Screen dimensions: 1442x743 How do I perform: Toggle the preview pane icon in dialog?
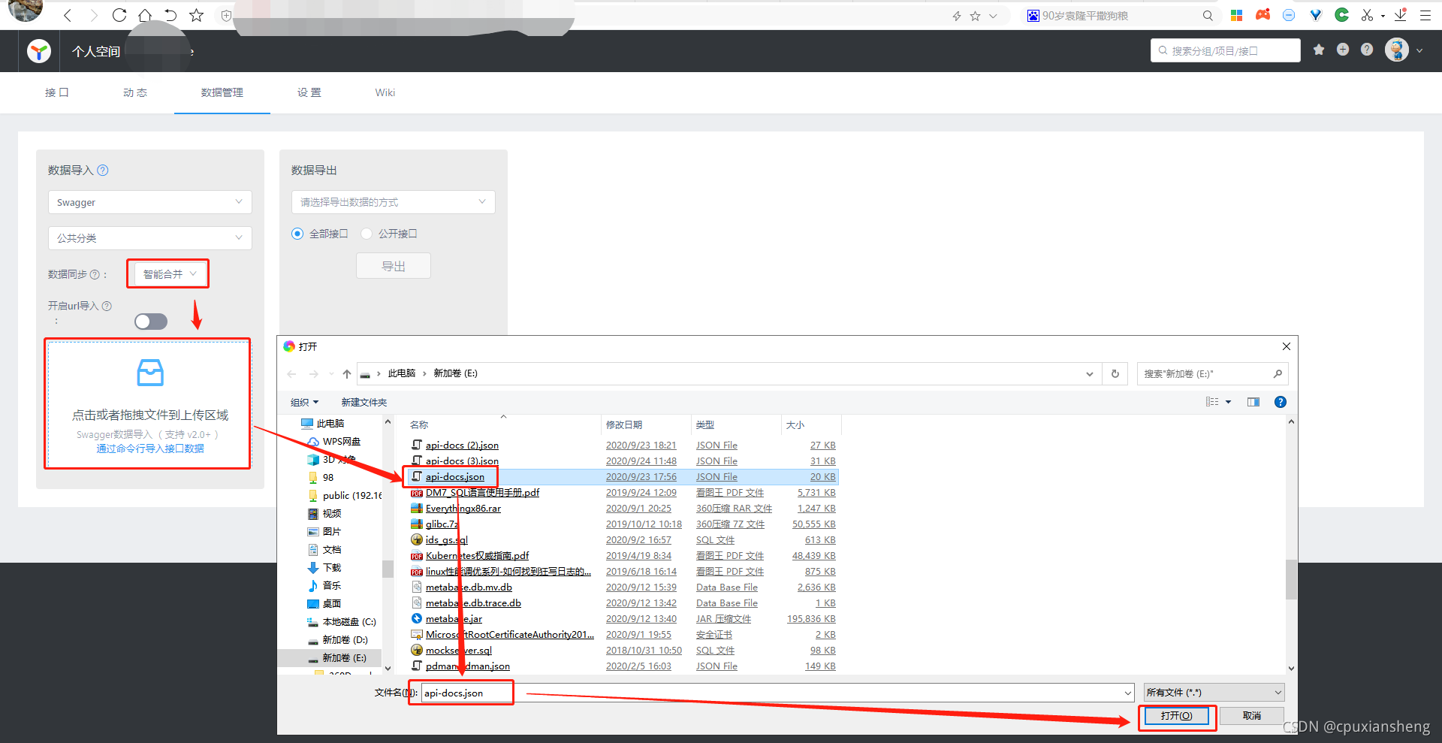[1253, 402]
